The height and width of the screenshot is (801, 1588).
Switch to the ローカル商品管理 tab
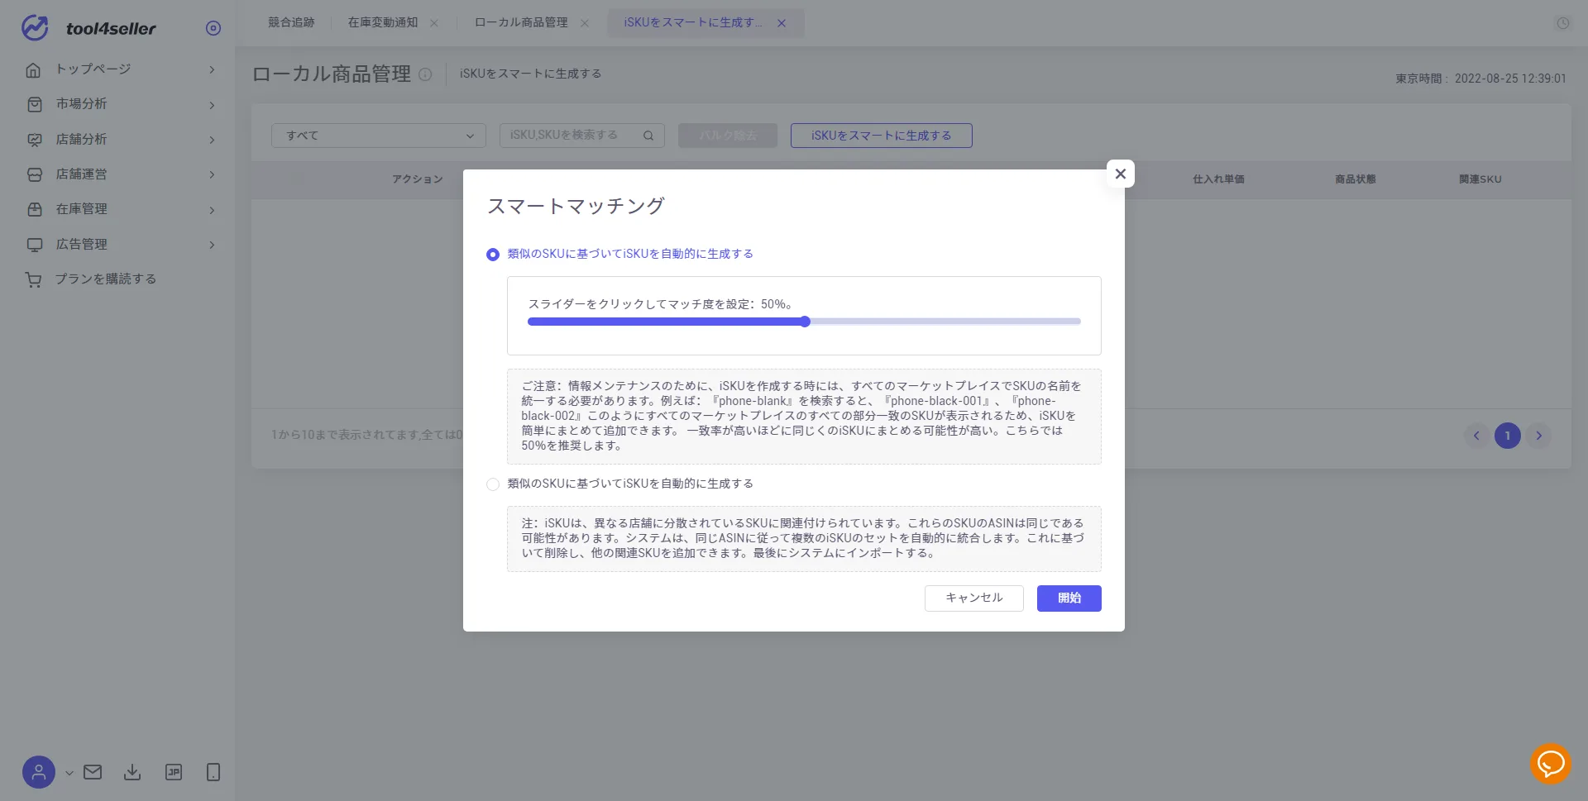(521, 22)
